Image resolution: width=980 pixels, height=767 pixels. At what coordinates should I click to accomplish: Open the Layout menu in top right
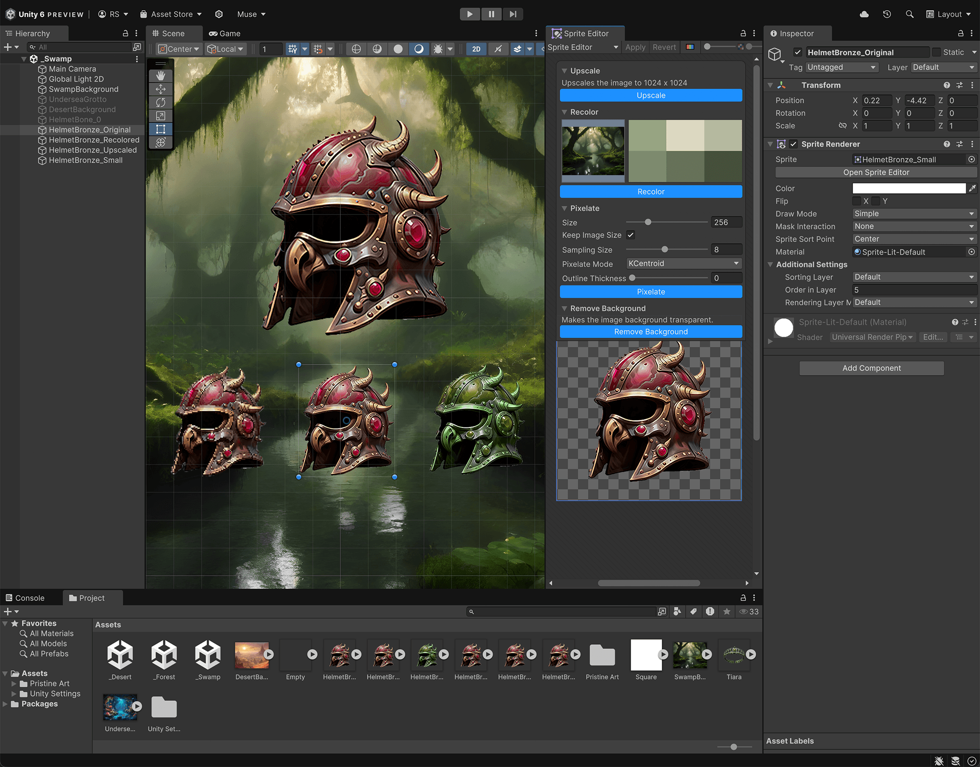pos(952,14)
